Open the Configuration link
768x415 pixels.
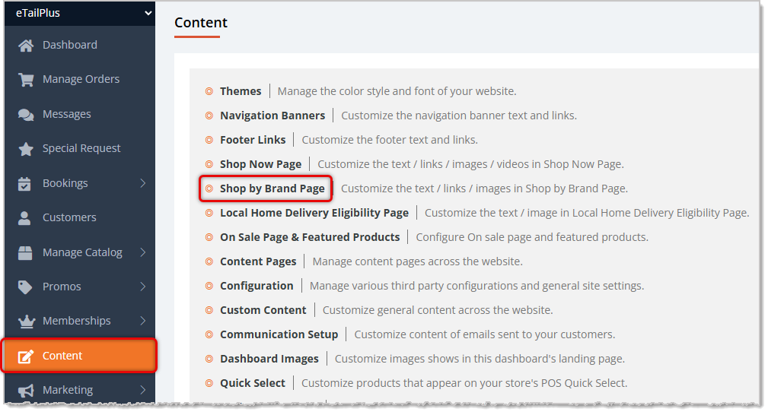pos(257,287)
